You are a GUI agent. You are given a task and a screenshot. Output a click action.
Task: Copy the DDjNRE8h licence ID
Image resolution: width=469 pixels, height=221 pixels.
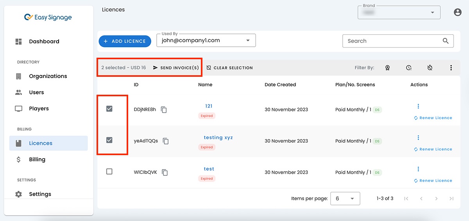tap(164, 110)
